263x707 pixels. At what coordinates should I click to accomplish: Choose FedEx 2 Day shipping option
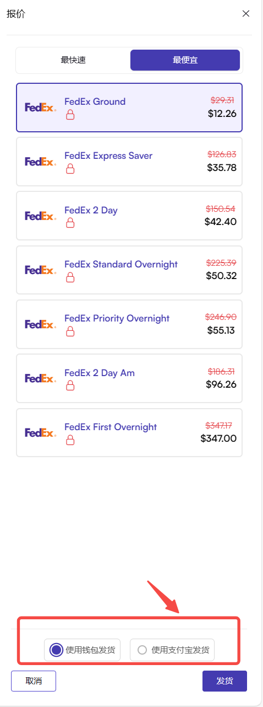(129, 216)
